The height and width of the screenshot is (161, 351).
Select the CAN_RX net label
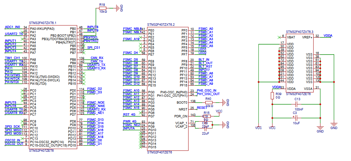tap(97, 58)
